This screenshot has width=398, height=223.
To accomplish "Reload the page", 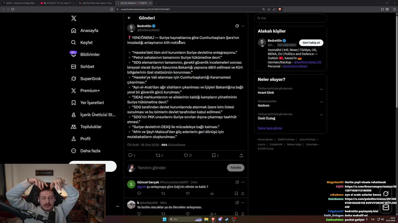I will click(13, 9).
